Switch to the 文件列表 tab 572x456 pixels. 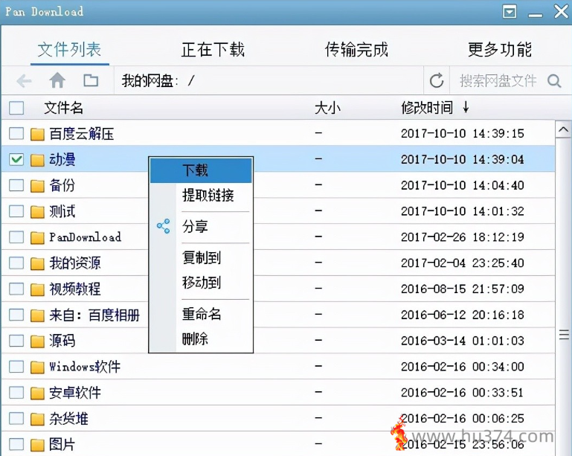pos(69,49)
